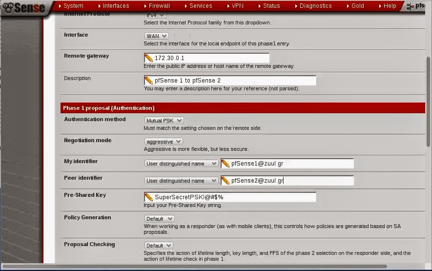Click 'Aggressive is more flexible' help text
432x271 pixels.
pyautogui.click(x=196, y=149)
